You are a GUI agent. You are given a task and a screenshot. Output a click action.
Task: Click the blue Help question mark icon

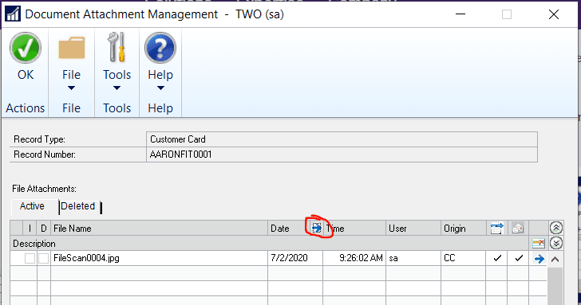click(x=160, y=48)
